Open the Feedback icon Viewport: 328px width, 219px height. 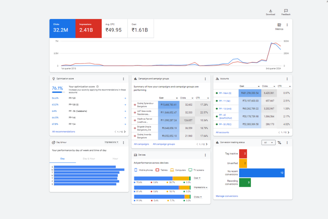point(286,11)
